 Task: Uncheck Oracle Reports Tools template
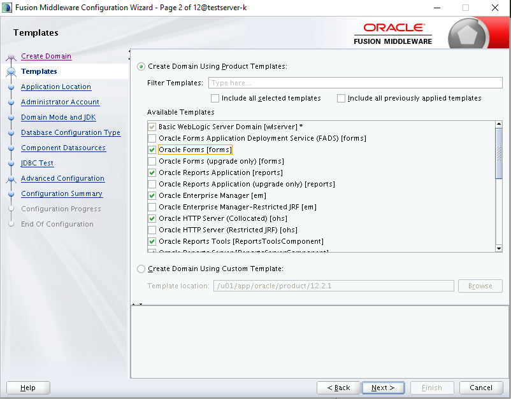152,241
